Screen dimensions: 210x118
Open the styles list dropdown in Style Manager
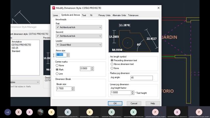(25, 82)
